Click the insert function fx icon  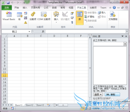pyautogui.click(x=43, y=32)
